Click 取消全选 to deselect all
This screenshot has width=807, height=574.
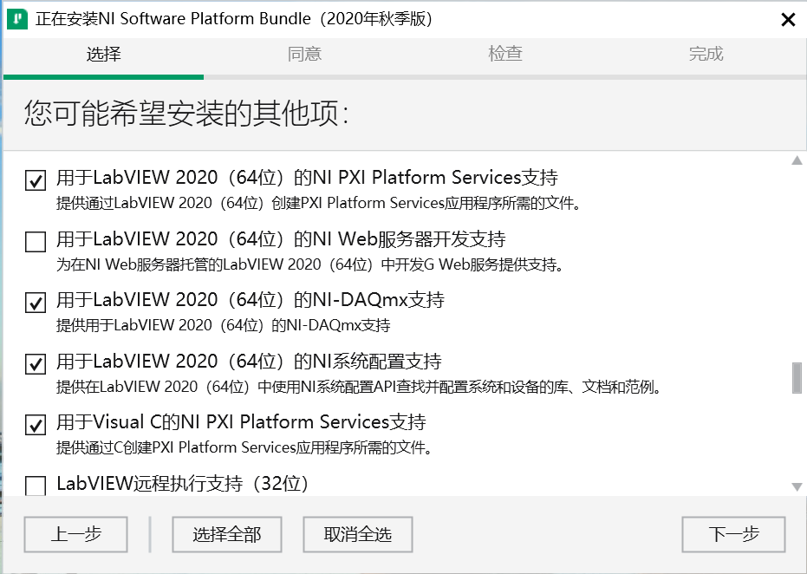pyautogui.click(x=358, y=534)
